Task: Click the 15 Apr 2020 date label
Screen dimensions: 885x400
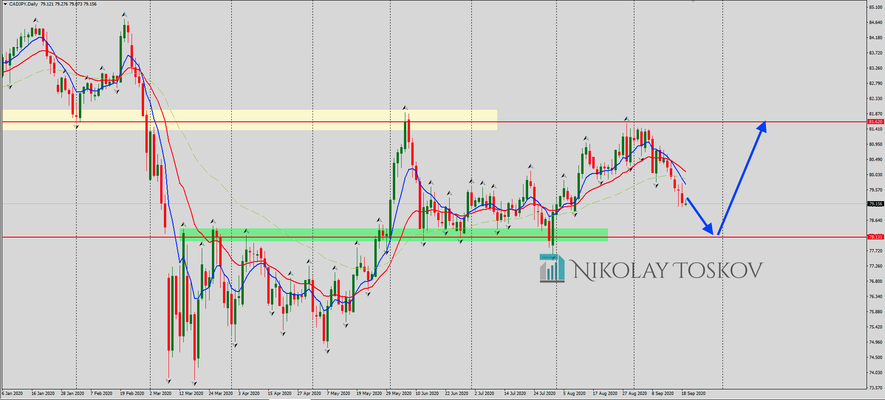Action: point(280,394)
